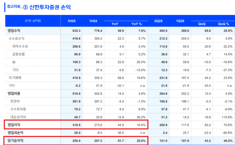Select the 당기순이익 row label
235x145 pixels.
pyautogui.click(x=16, y=141)
